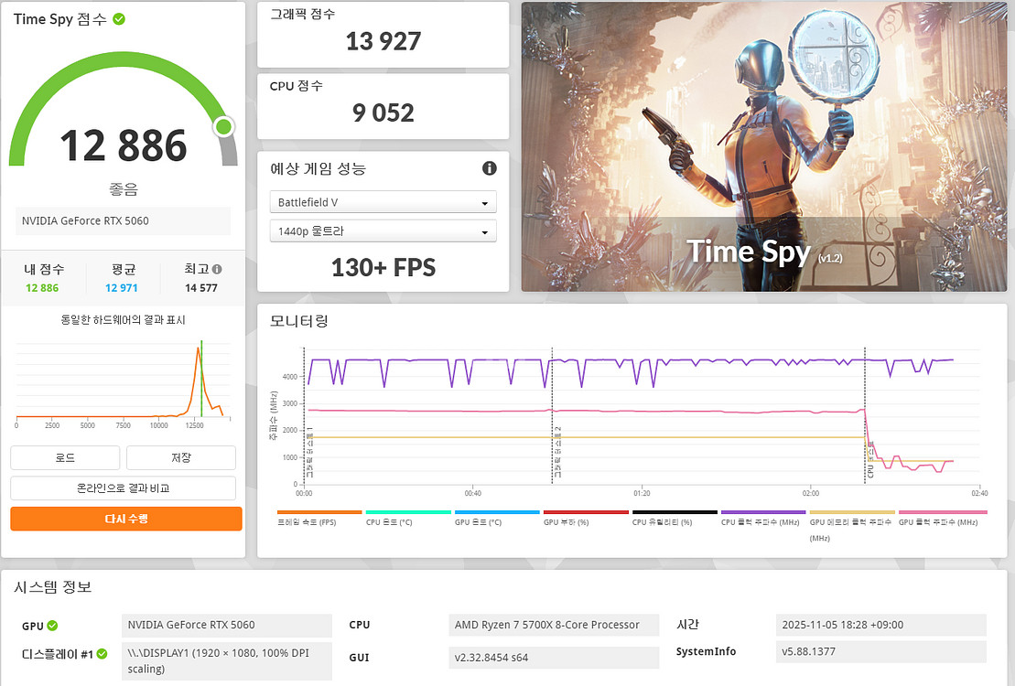Click the 로드 button
1015x686 pixels.
tap(64, 457)
